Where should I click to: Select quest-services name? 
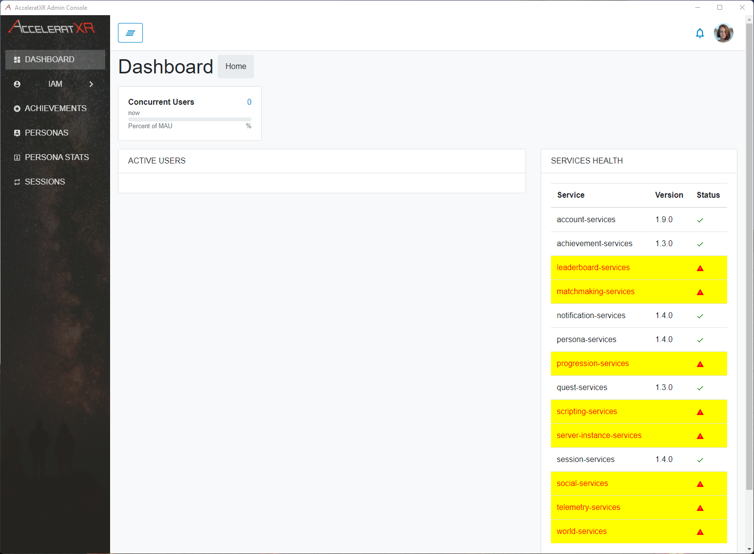[582, 388]
